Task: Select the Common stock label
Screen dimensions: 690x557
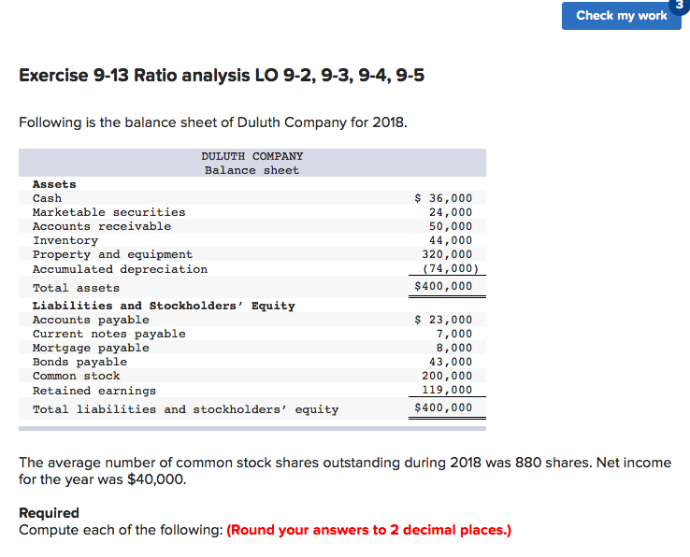Action: pos(76,377)
